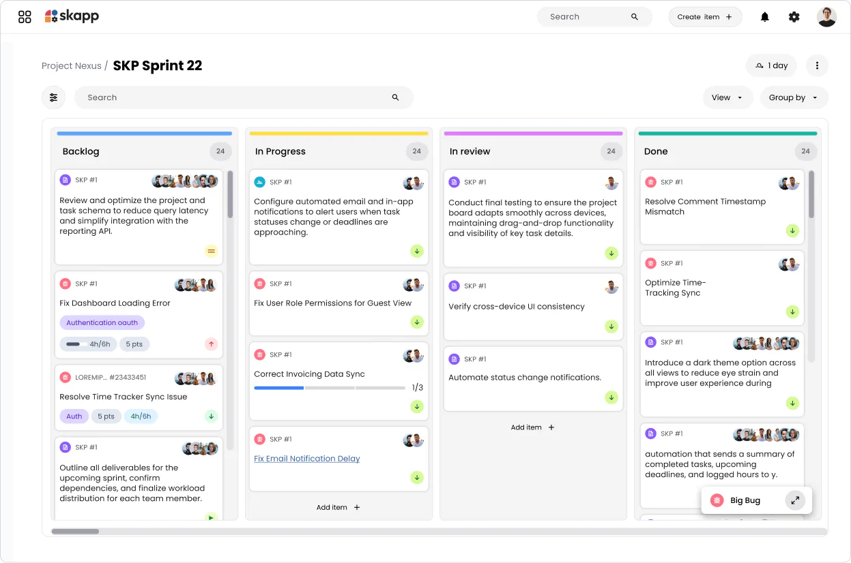Viewport: 851px width, 563px height.
Task: Click low priority arrow on Resolve Time Tracker Sync Issue
Action: (x=211, y=416)
